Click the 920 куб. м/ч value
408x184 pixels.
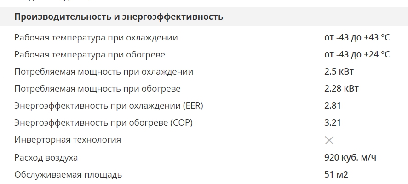[x=350, y=158]
